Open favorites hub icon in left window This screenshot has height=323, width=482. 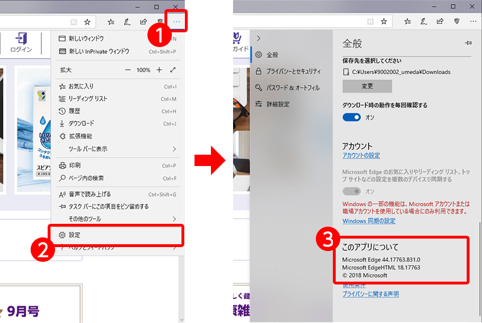(111, 22)
